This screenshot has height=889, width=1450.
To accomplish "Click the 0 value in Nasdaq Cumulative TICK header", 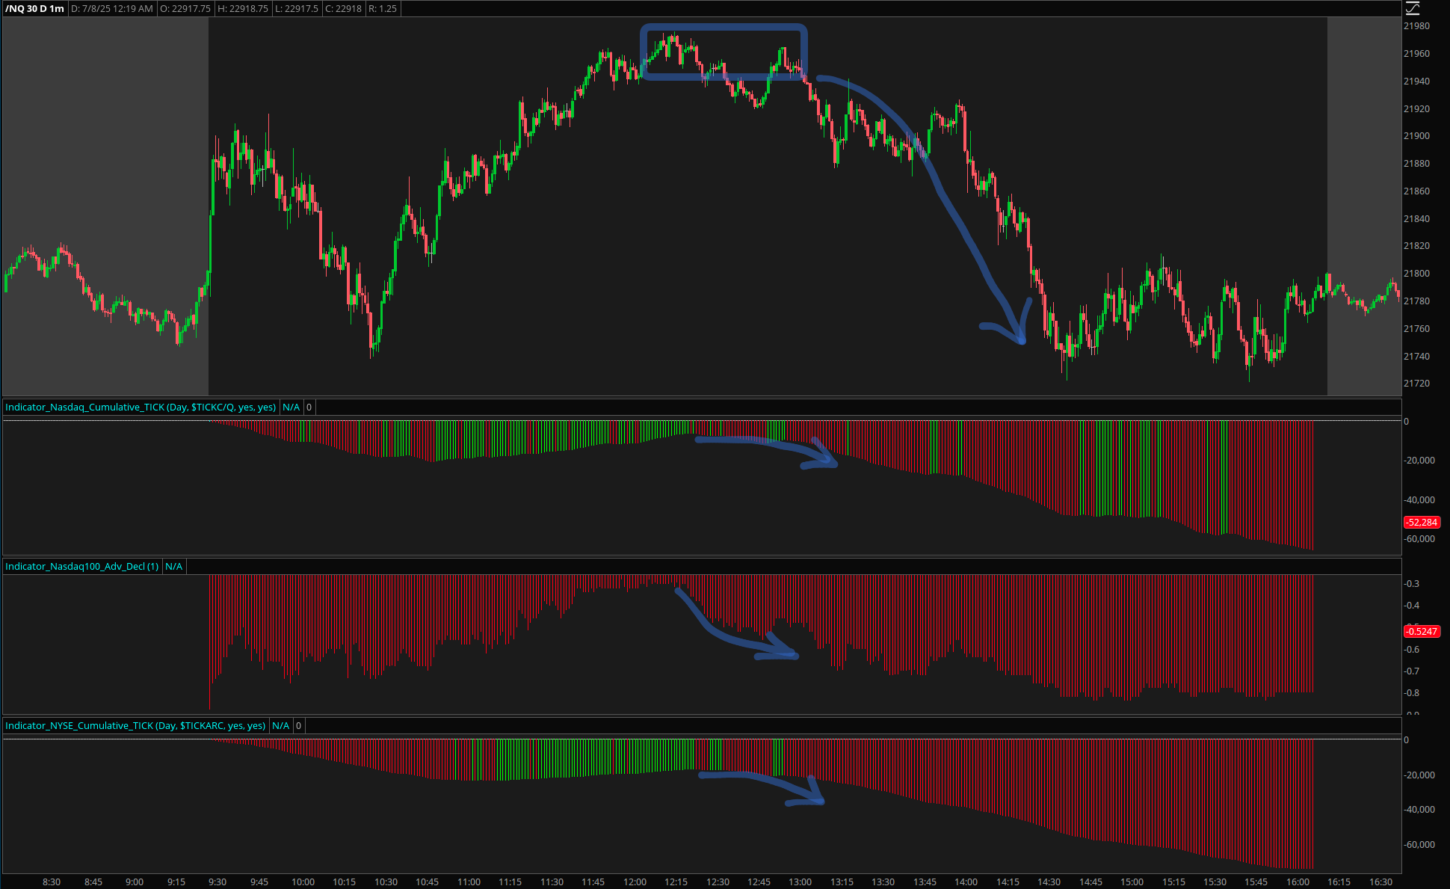I will pos(309,407).
